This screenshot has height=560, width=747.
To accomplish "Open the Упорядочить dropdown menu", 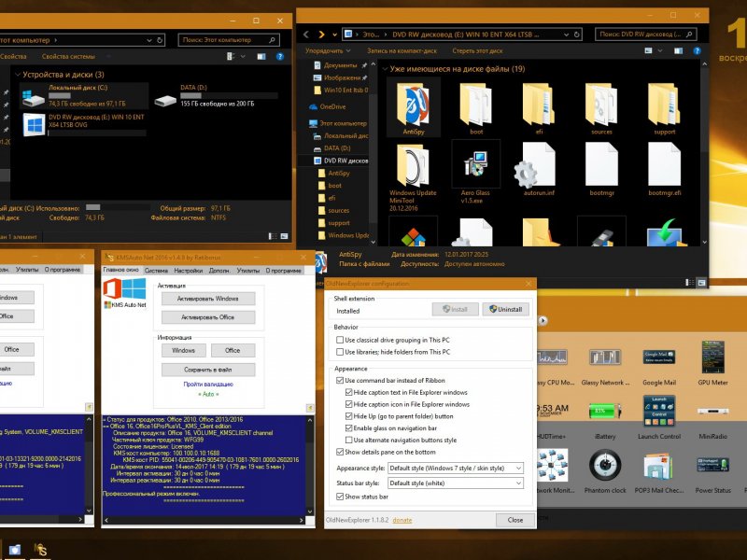I will [328, 51].
